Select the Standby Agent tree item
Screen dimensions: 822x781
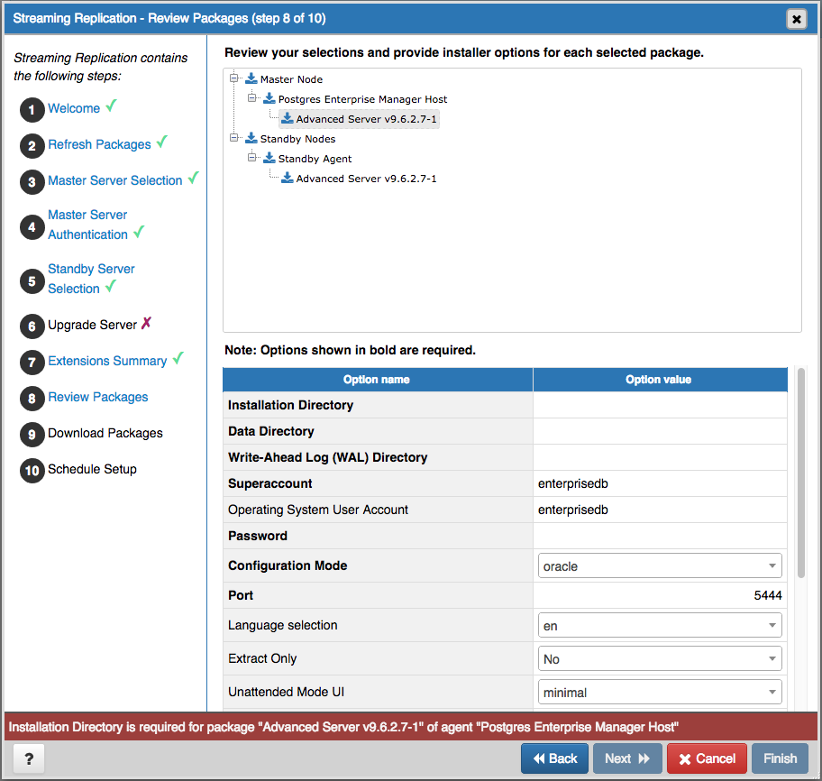[315, 159]
